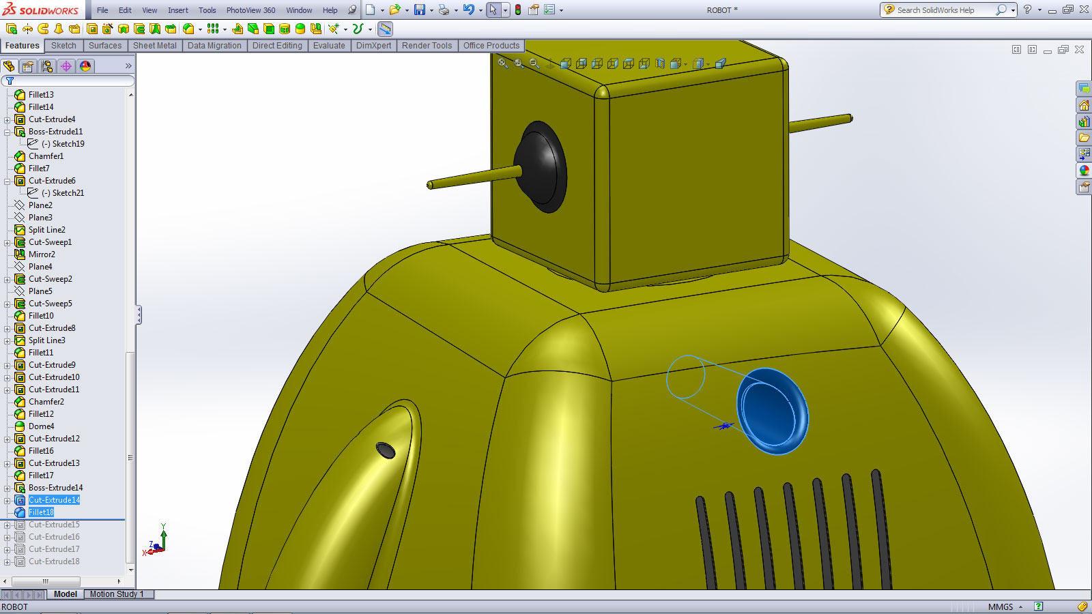Switch to the Evaluate tab
The width and height of the screenshot is (1092, 614).
coord(329,46)
